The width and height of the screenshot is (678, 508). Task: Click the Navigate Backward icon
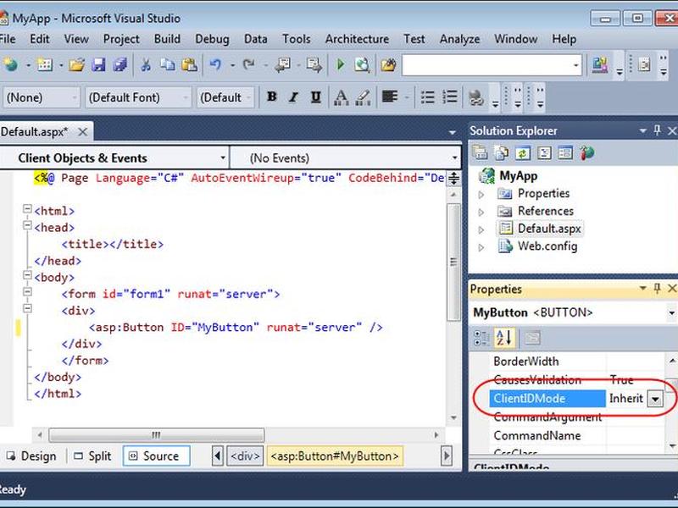(283, 65)
